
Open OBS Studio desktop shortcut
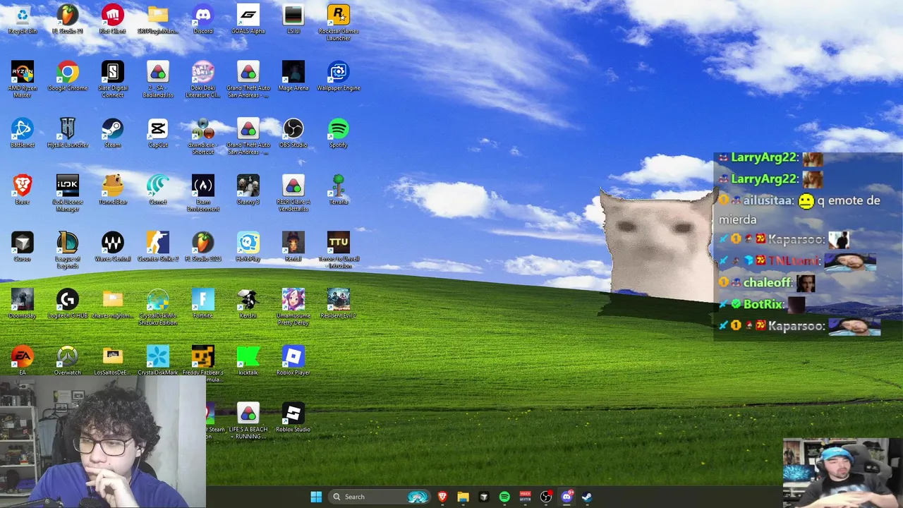coord(293,133)
